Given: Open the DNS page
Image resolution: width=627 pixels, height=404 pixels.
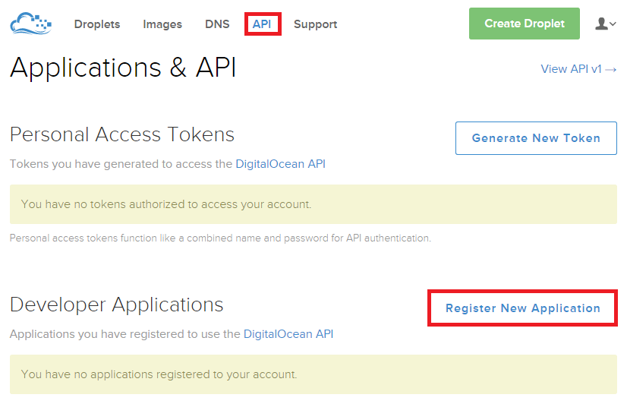Looking at the screenshot, I should pos(217,24).
